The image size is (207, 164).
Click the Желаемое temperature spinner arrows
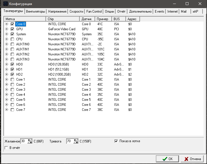coord(30,141)
